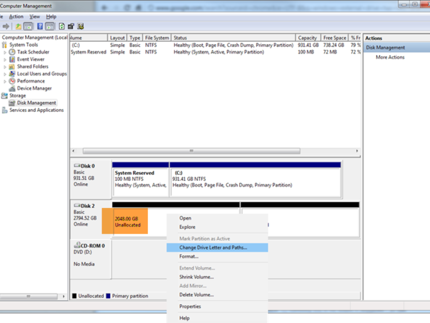430x323 pixels.
Task: Expand the Performance node
Action: [5, 81]
